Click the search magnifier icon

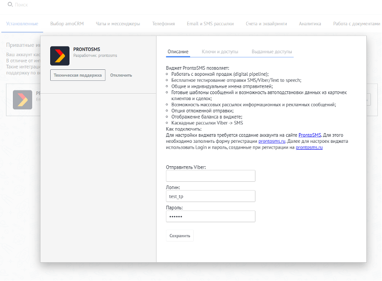[10, 5]
